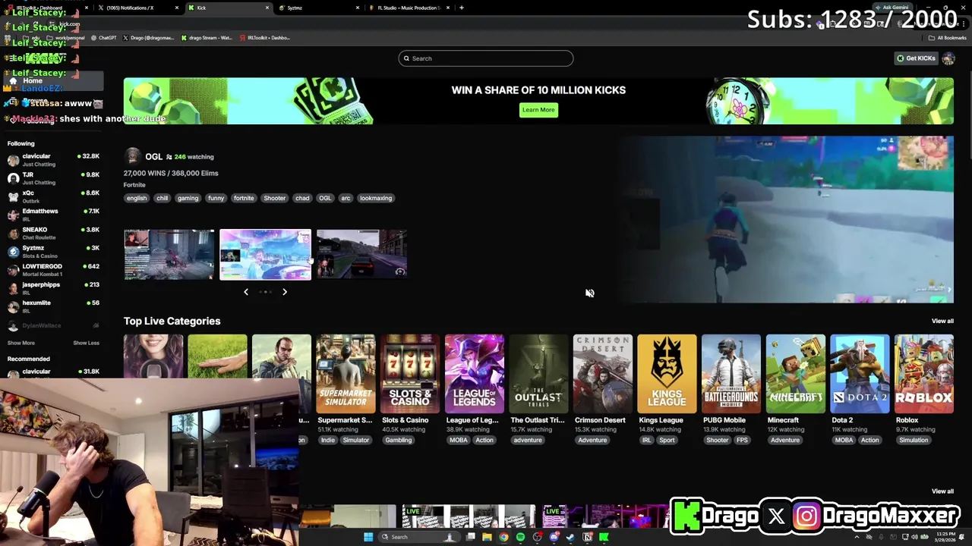Image resolution: width=972 pixels, height=546 pixels.
Task: Close the Kick browser tab
Action: click(x=267, y=8)
